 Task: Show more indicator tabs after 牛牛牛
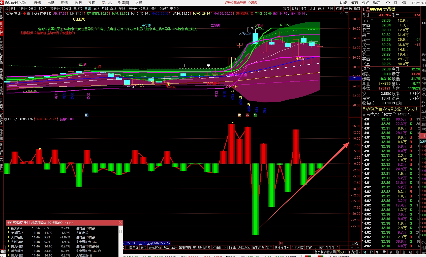(338, 247)
